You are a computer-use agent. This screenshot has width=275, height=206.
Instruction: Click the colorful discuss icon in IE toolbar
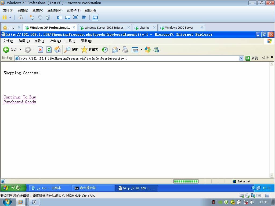(x=148, y=50)
